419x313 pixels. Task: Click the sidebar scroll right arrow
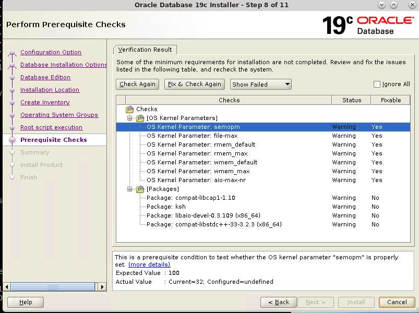tap(102, 287)
